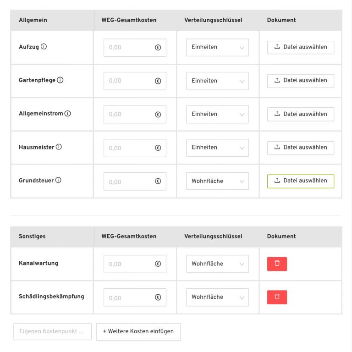The image size is (352, 352).
Task: Click the upload icon in Grundsteuer row
Action: (x=277, y=181)
